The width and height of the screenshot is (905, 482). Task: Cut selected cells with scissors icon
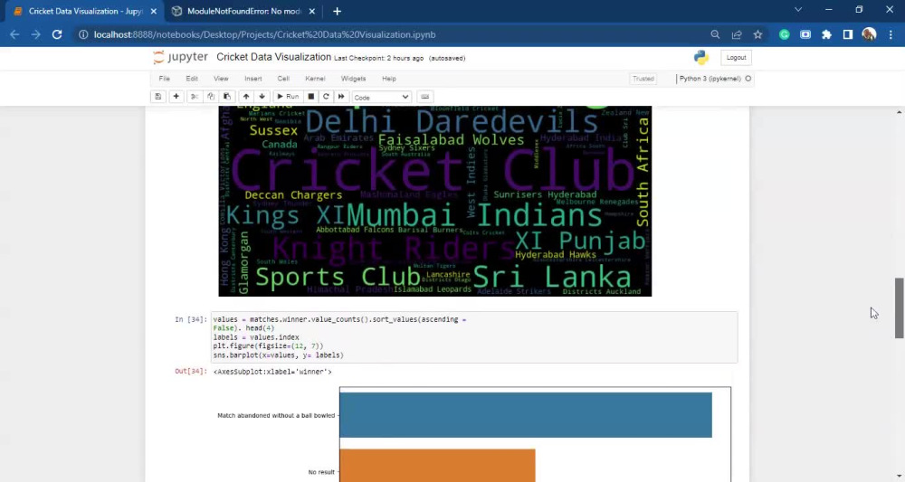click(x=195, y=97)
